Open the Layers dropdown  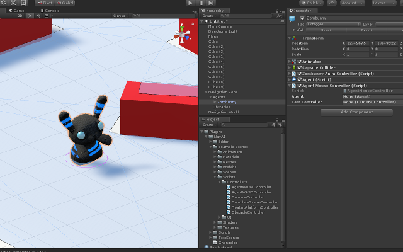pyautogui.click(x=384, y=3)
